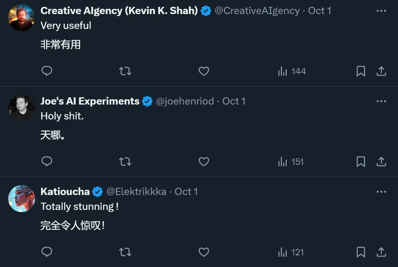The height and width of the screenshot is (267, 398).
Task: Repost the "Very useful" tweet
Action: click(x=125, y=71)
